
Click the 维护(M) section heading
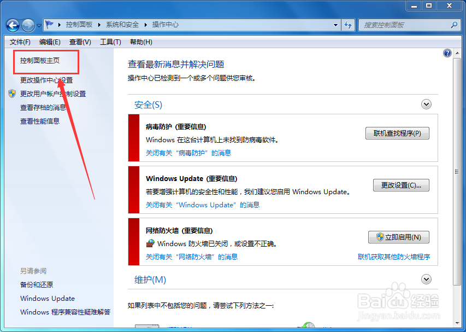click(150, 279)
